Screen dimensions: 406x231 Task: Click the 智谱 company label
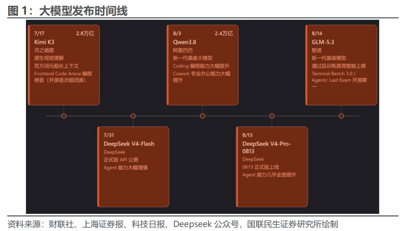click(x=317, y=50)
